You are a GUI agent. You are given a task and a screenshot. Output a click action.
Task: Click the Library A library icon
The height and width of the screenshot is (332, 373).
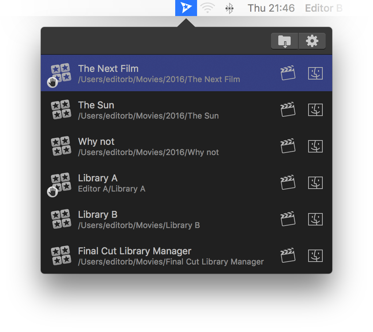[x=61, y=182]
